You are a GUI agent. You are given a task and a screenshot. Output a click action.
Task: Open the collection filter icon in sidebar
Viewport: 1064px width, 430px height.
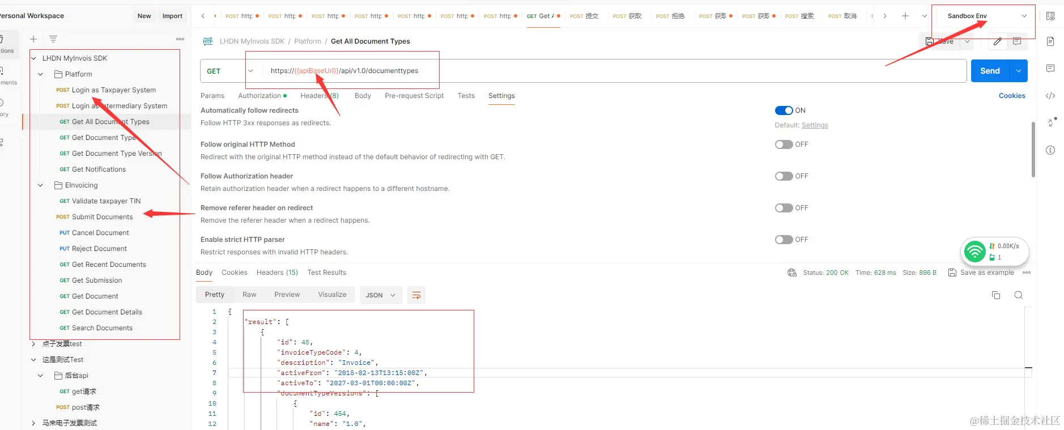coord(53,39)
